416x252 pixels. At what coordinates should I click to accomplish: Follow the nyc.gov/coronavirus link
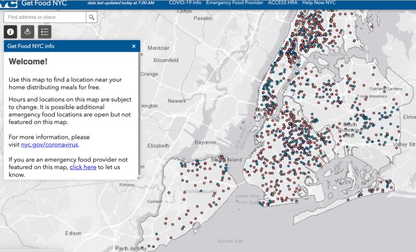[49, 145]
